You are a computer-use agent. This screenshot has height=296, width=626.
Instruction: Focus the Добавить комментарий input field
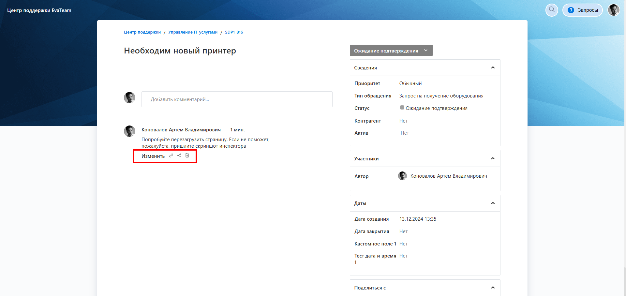coord(237,99)
